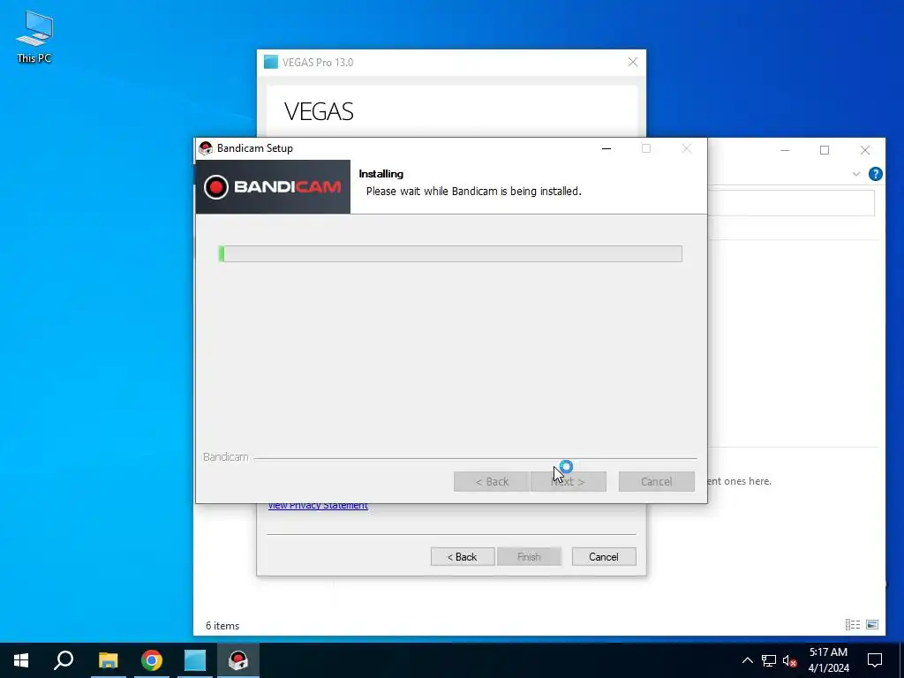Click the disabled Next button in Bandicam
Viewport: 904px width, 678px height.
[x=569, y=481]
